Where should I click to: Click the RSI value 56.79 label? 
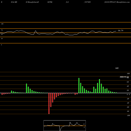click(x=121, y=31)
